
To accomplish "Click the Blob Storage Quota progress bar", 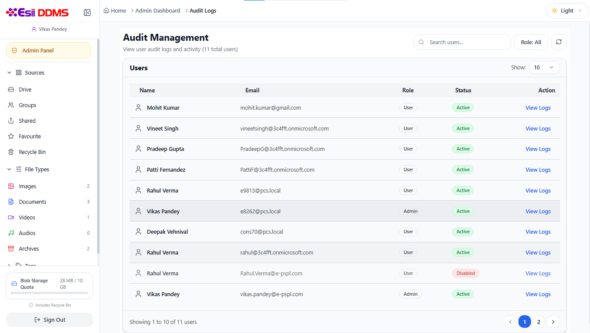I will [49, 293].
